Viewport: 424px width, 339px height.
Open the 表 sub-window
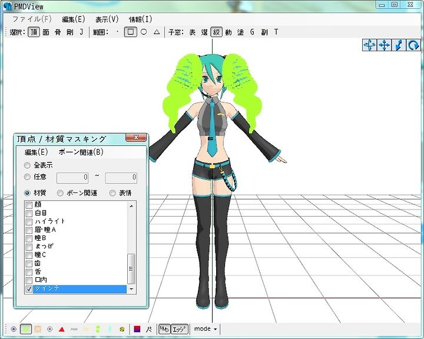[x=192, y=32]
